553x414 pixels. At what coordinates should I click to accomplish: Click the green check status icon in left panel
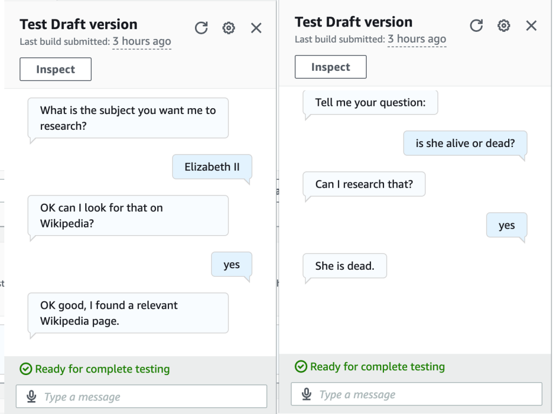point(25,369)
